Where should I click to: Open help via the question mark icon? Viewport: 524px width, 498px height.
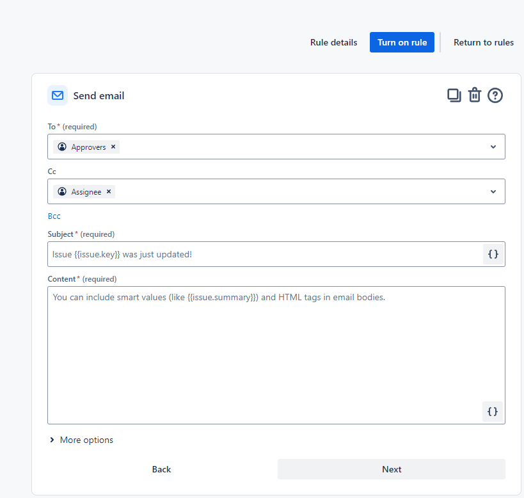pyautogui.click(x=495, y=95)
